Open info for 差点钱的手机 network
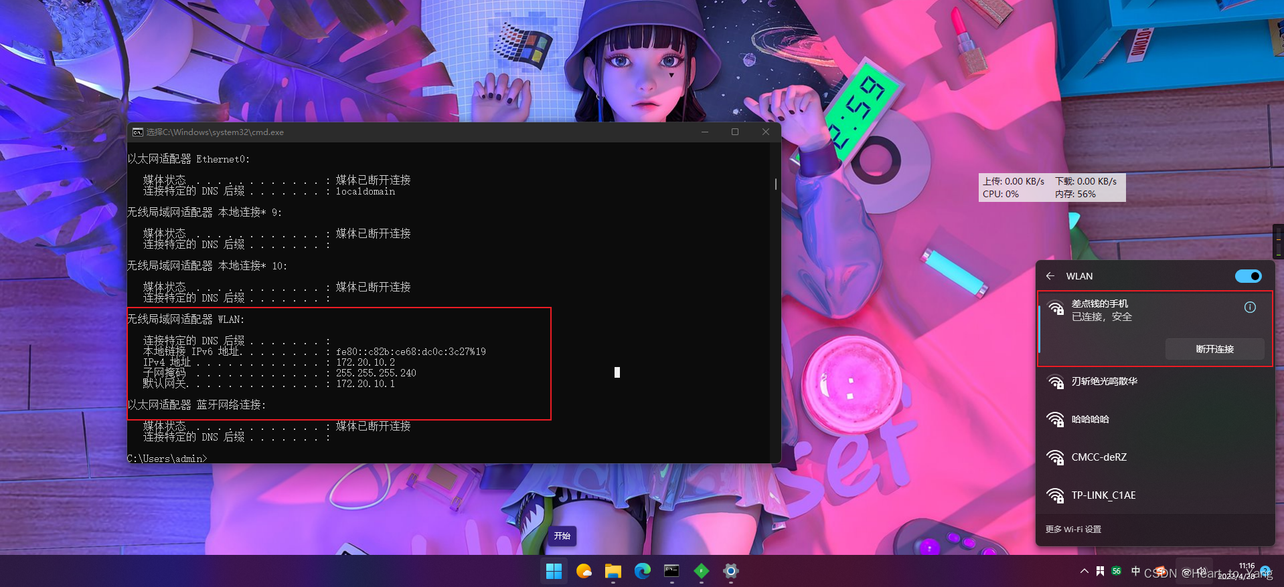The image size is (1284, 587). pyautogui.click(x=1250, y=308)
